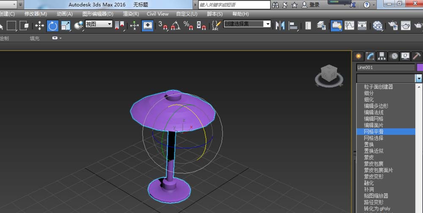The width and height of the screenshot is (423, 213).
Task: Toggle angle snap
Action: [x=176, y=26]
